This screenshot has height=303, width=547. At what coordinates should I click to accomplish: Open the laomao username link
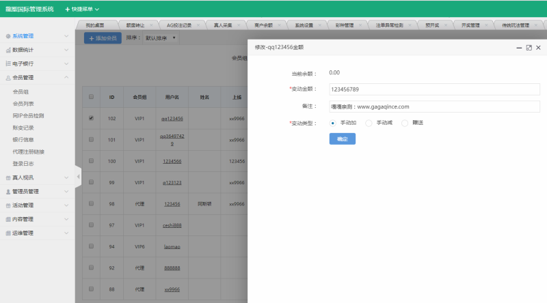[172, 246]
